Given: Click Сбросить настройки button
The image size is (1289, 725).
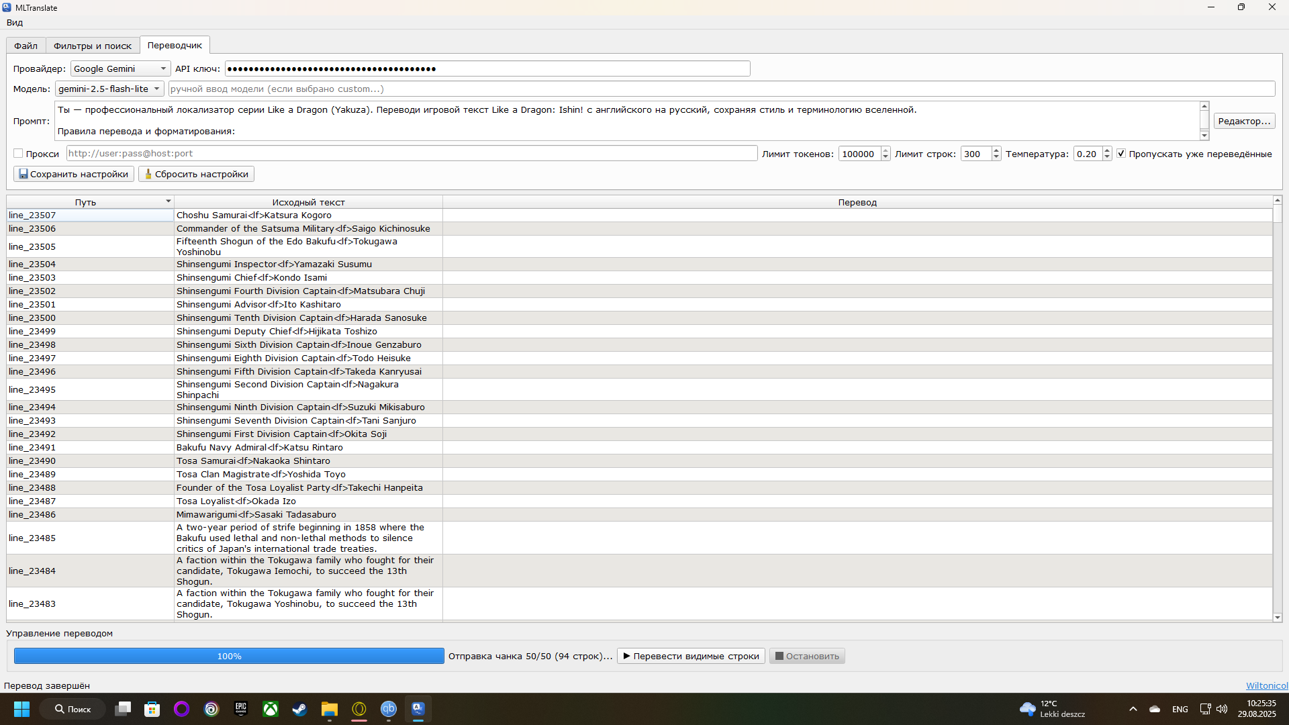Looking at the screenshot, I should pos(196,174).
